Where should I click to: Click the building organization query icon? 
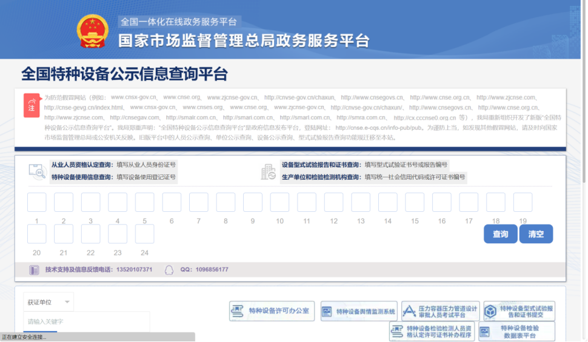[x=268, y=171]
